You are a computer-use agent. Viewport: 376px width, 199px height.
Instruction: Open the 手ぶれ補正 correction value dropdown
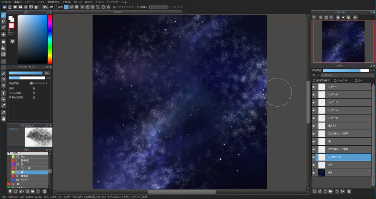(158, 7)
